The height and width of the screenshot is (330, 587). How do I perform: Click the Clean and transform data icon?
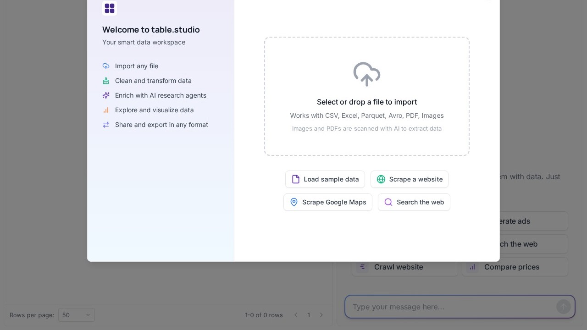coord(106,81)
